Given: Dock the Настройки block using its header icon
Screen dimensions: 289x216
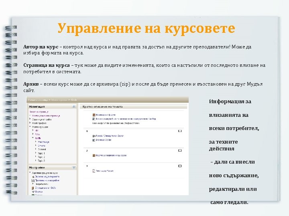Looking at the screenshot, I should [x=74, y=168].
